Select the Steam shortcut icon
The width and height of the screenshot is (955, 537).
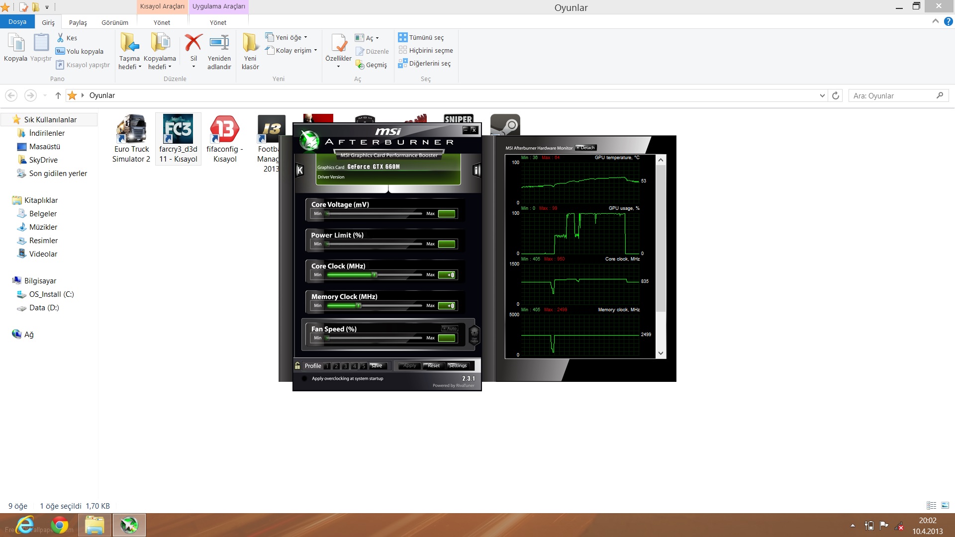[505, 124]
